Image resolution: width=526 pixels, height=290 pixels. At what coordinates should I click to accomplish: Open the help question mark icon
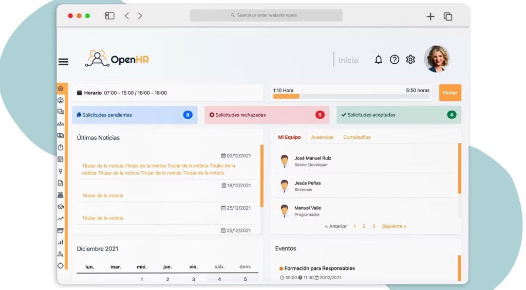click(394, 60)
